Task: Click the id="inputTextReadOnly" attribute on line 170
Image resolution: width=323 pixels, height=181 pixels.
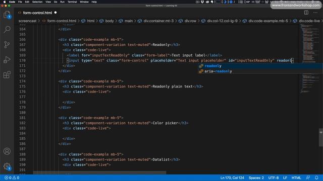Action: [251, 60]
